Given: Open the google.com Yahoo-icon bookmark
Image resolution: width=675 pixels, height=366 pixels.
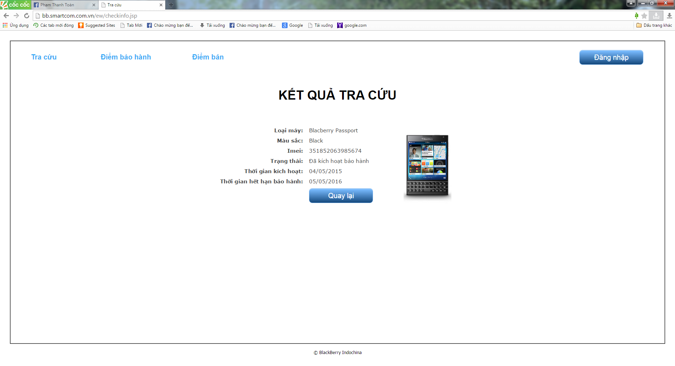Looking at the screenshot, I should [352, 25].
